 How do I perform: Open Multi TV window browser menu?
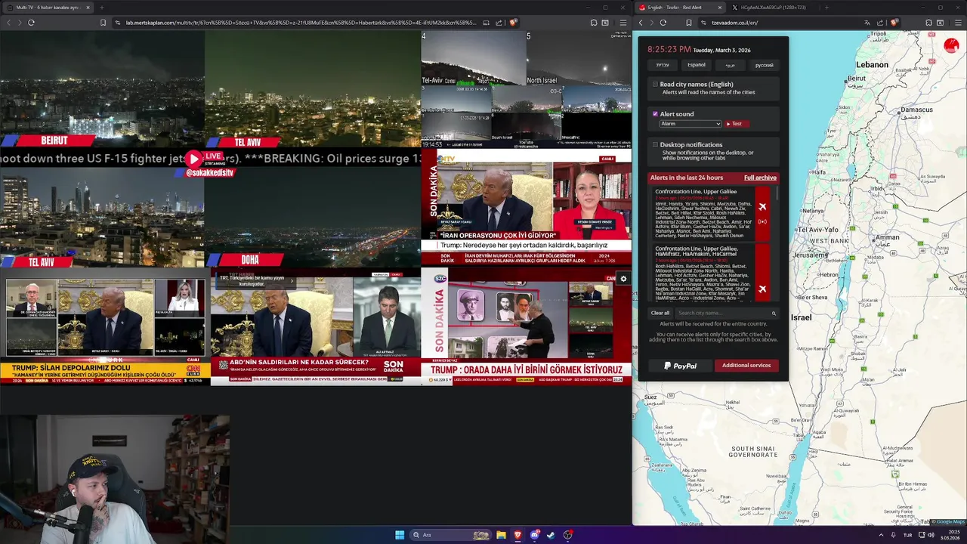[x=623, y=23]
